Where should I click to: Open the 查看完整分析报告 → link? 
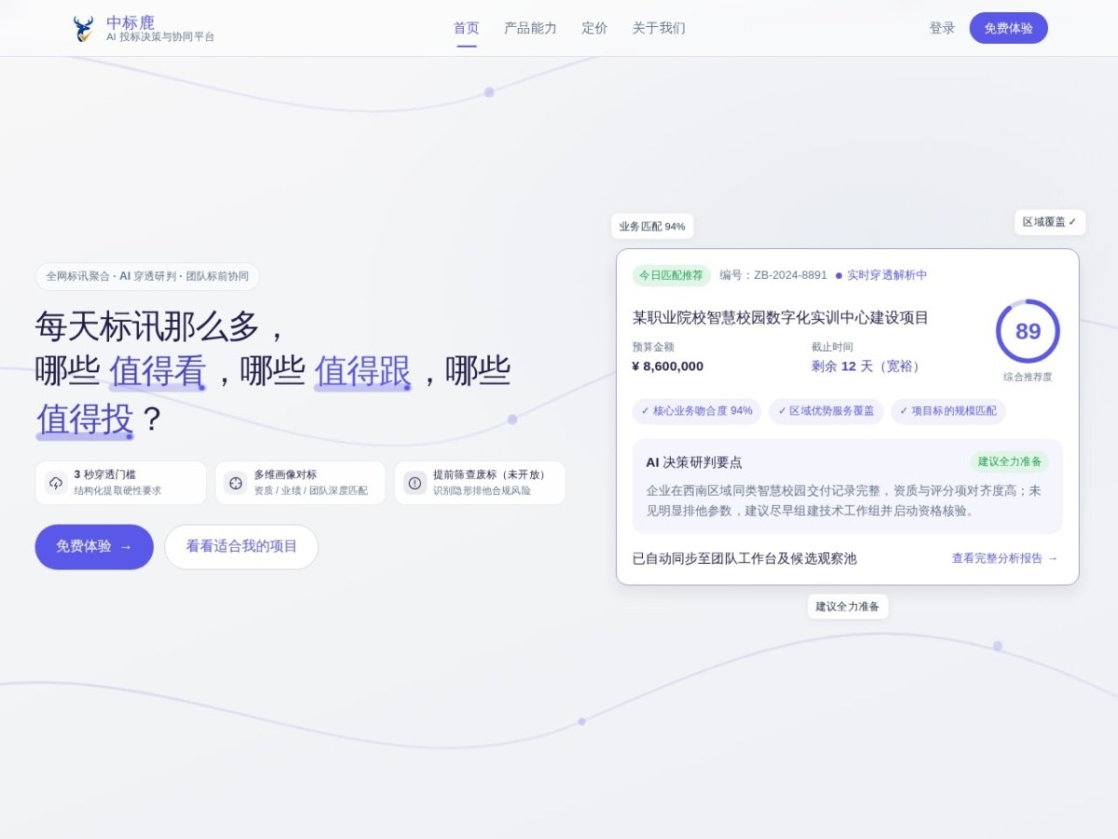(1004, 558)
